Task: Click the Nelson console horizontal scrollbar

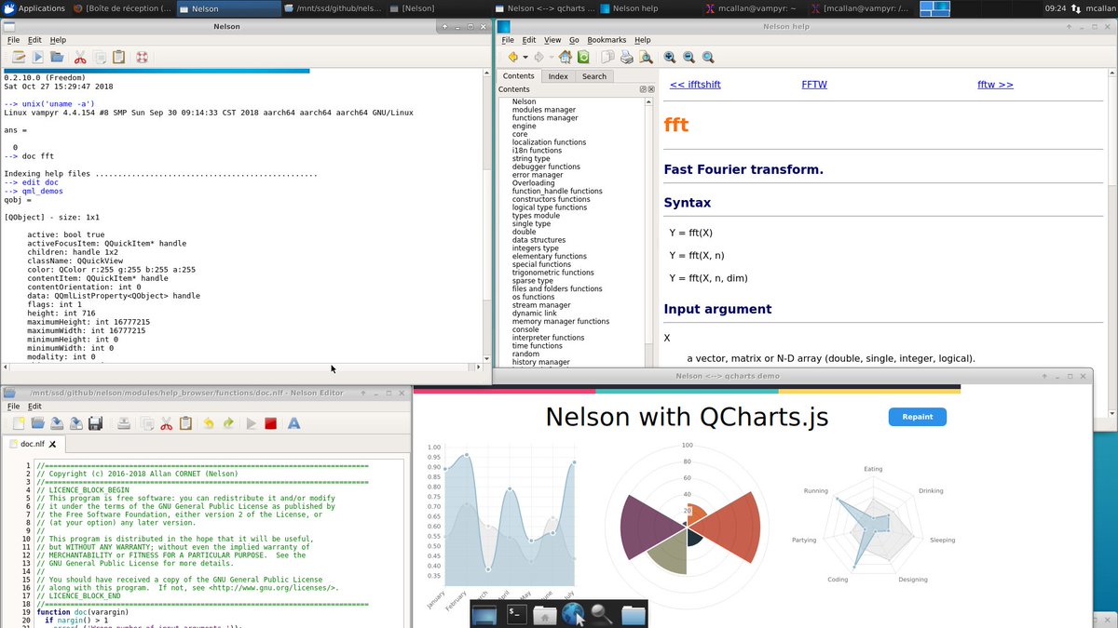Action: [241, 368]
